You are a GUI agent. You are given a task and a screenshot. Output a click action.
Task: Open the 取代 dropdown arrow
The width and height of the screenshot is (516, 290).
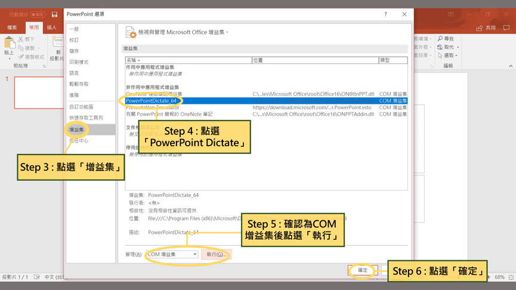coord(458,47)
